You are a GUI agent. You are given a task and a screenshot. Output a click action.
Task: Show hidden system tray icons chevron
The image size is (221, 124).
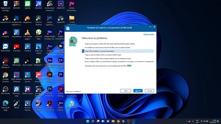coord(187,121)
